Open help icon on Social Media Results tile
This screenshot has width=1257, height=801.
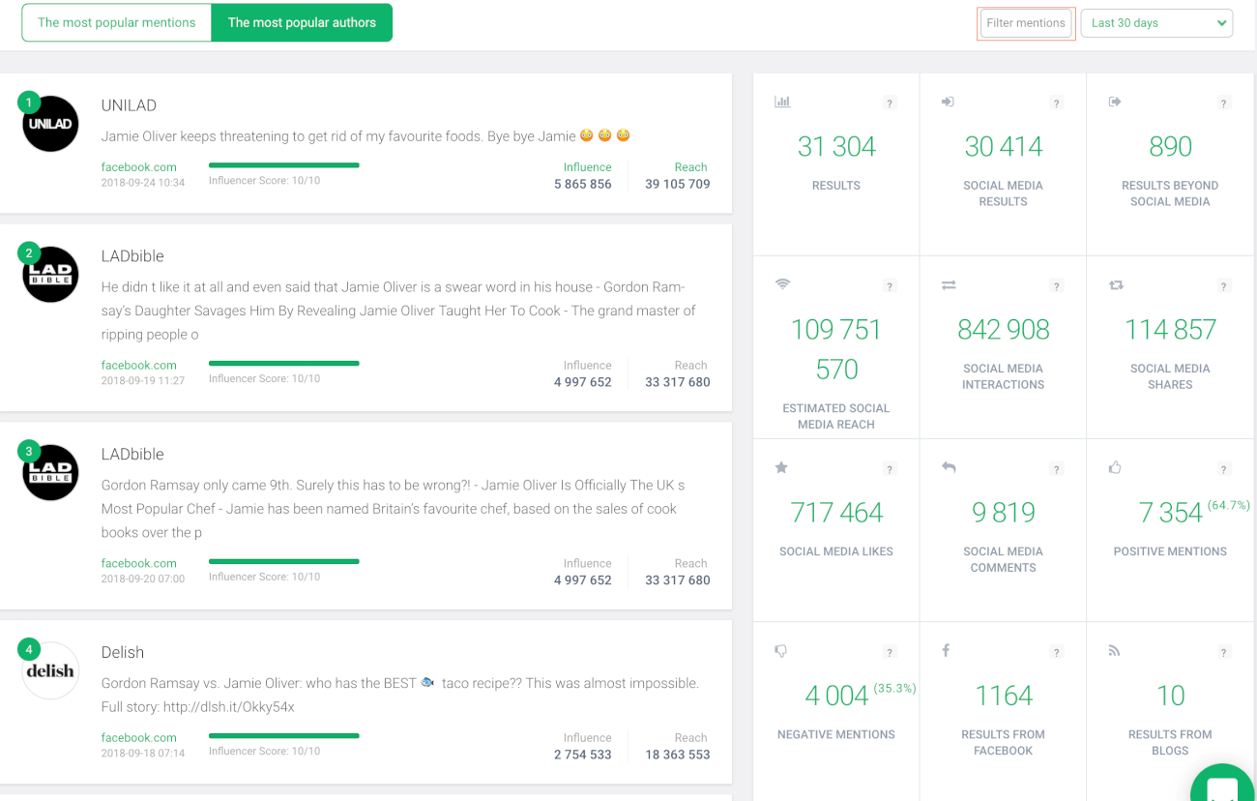click(x=1057, y=104)
